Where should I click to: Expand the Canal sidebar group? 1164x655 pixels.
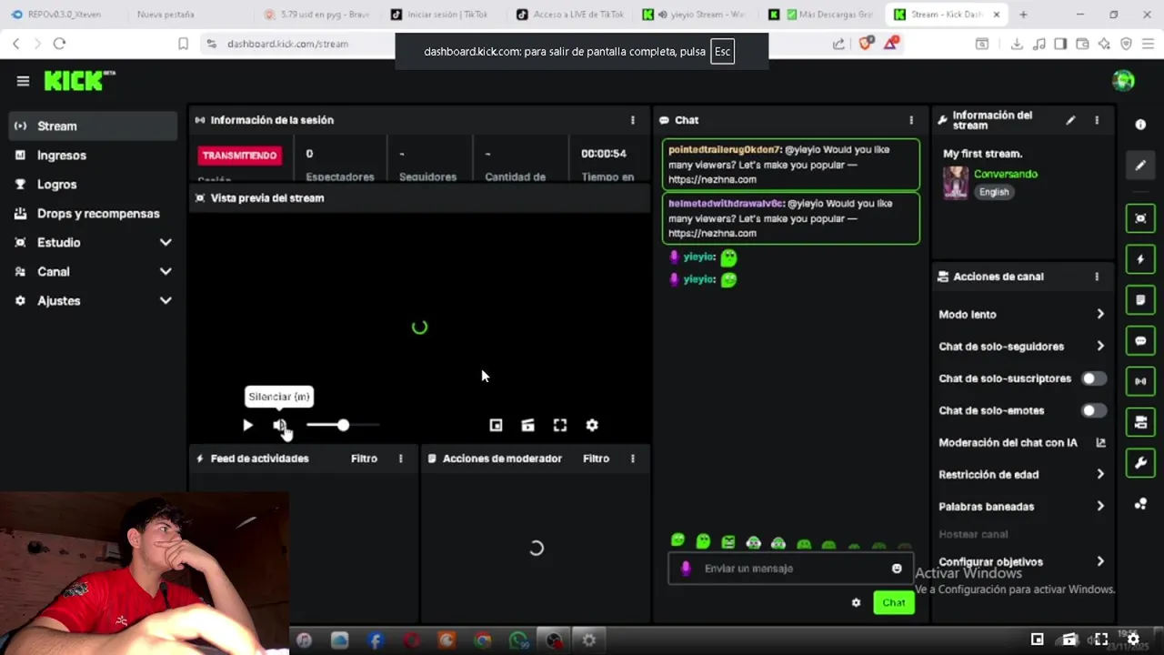click(x=93, y=271)
